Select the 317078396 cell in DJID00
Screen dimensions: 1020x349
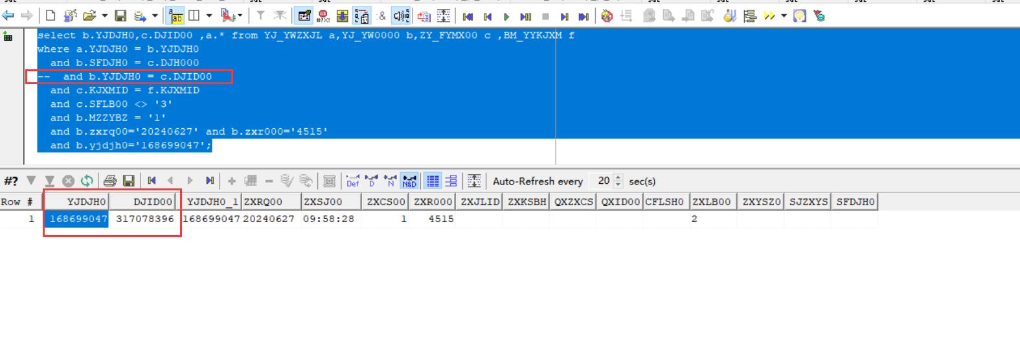point(145,219)
